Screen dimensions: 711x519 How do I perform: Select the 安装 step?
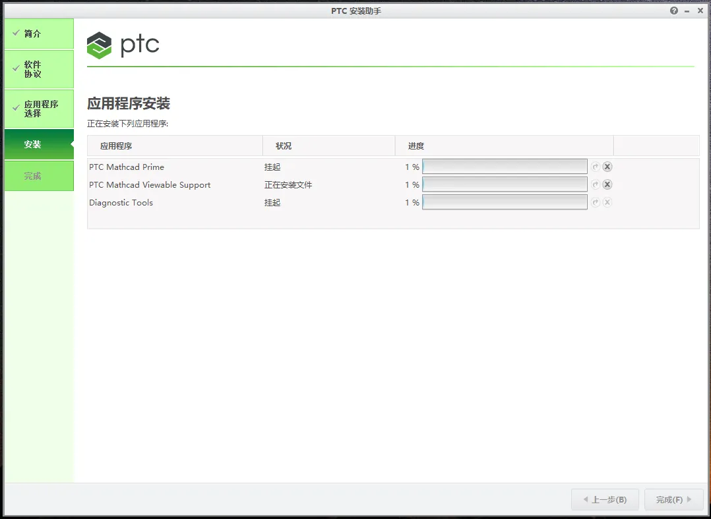pos(39,144)
